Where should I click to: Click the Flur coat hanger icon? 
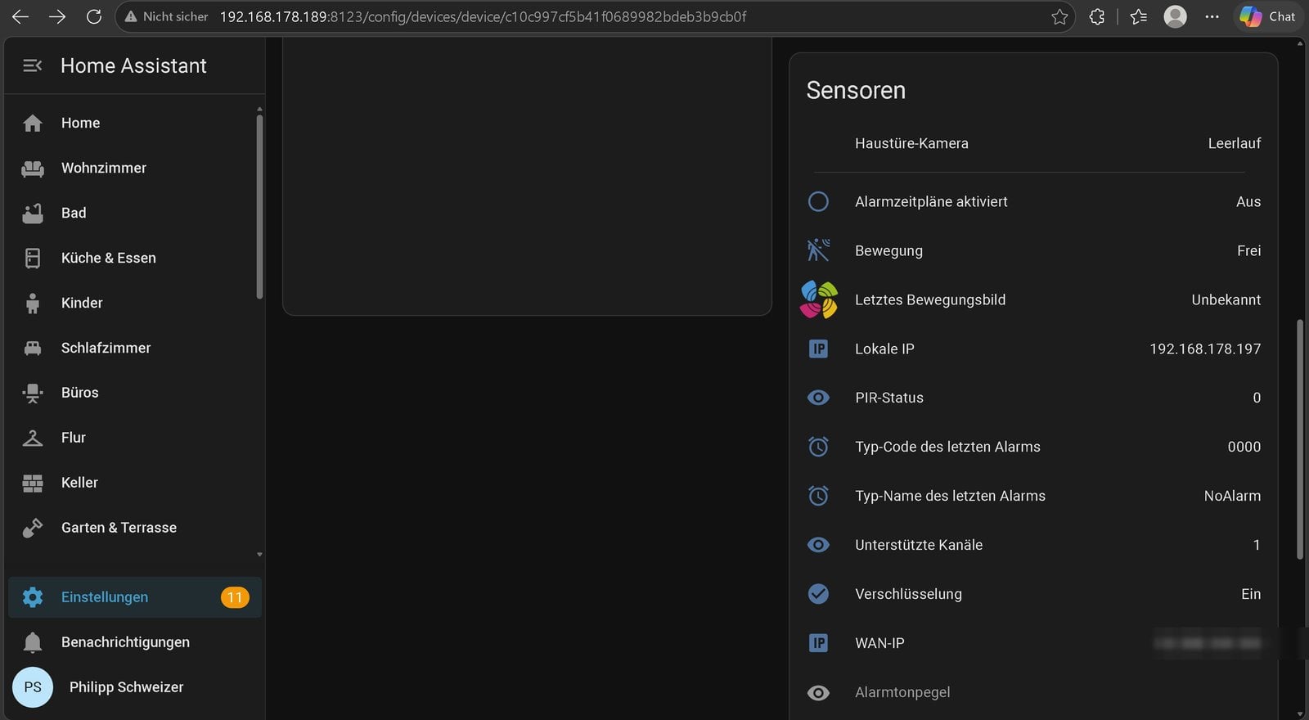[x=33, y=438]
